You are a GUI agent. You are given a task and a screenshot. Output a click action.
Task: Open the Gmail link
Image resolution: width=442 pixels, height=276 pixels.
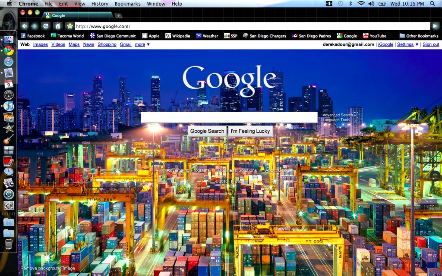(126, 44)
